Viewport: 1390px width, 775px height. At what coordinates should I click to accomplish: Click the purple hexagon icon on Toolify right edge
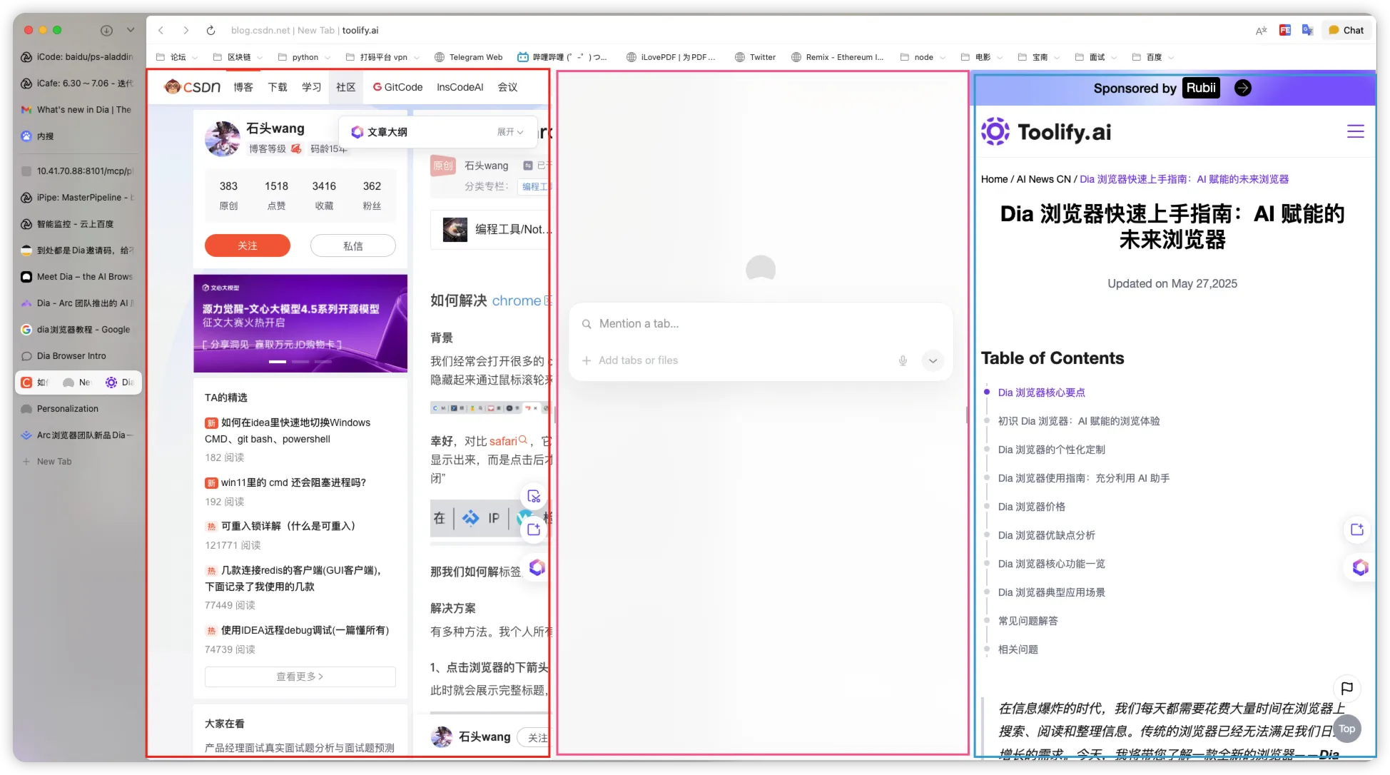pyautogui.click(x=1359, y=567)
